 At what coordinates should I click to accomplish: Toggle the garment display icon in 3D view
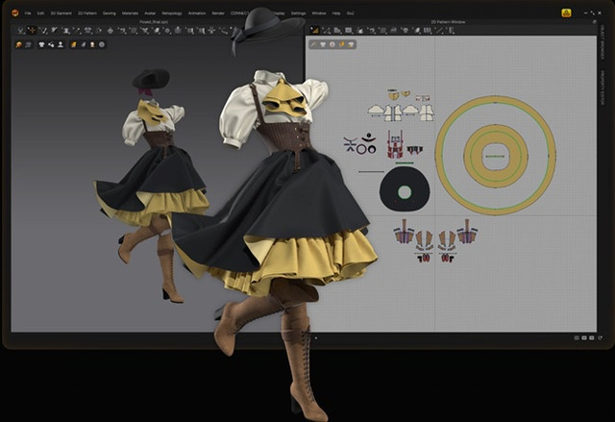40,44
